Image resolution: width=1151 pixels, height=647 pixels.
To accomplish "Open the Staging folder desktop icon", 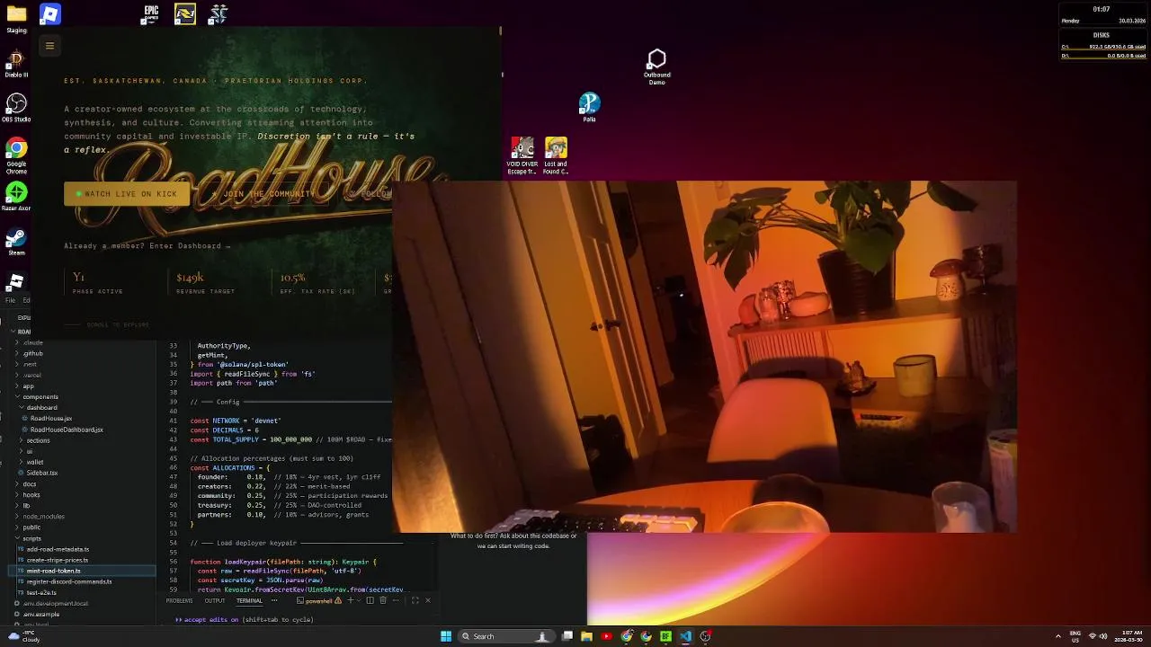I will (16, 18).
